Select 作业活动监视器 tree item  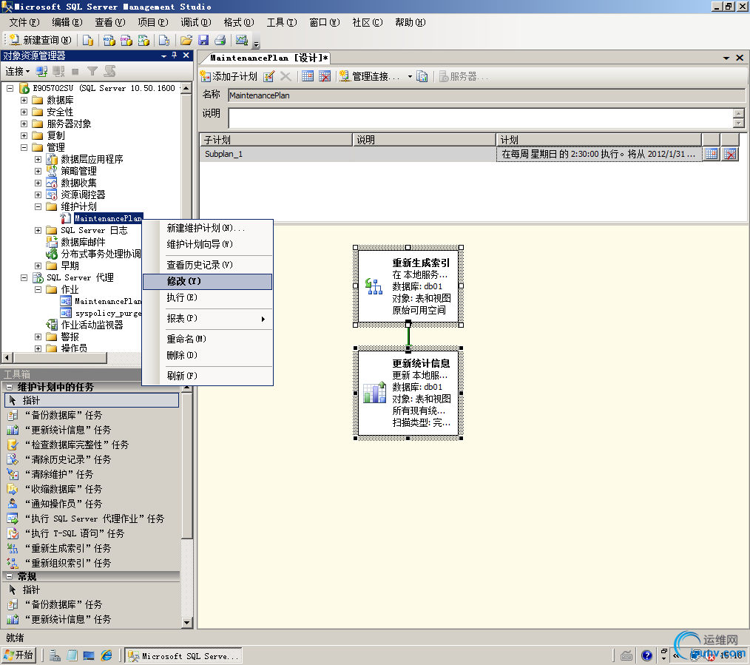[92, 325]
